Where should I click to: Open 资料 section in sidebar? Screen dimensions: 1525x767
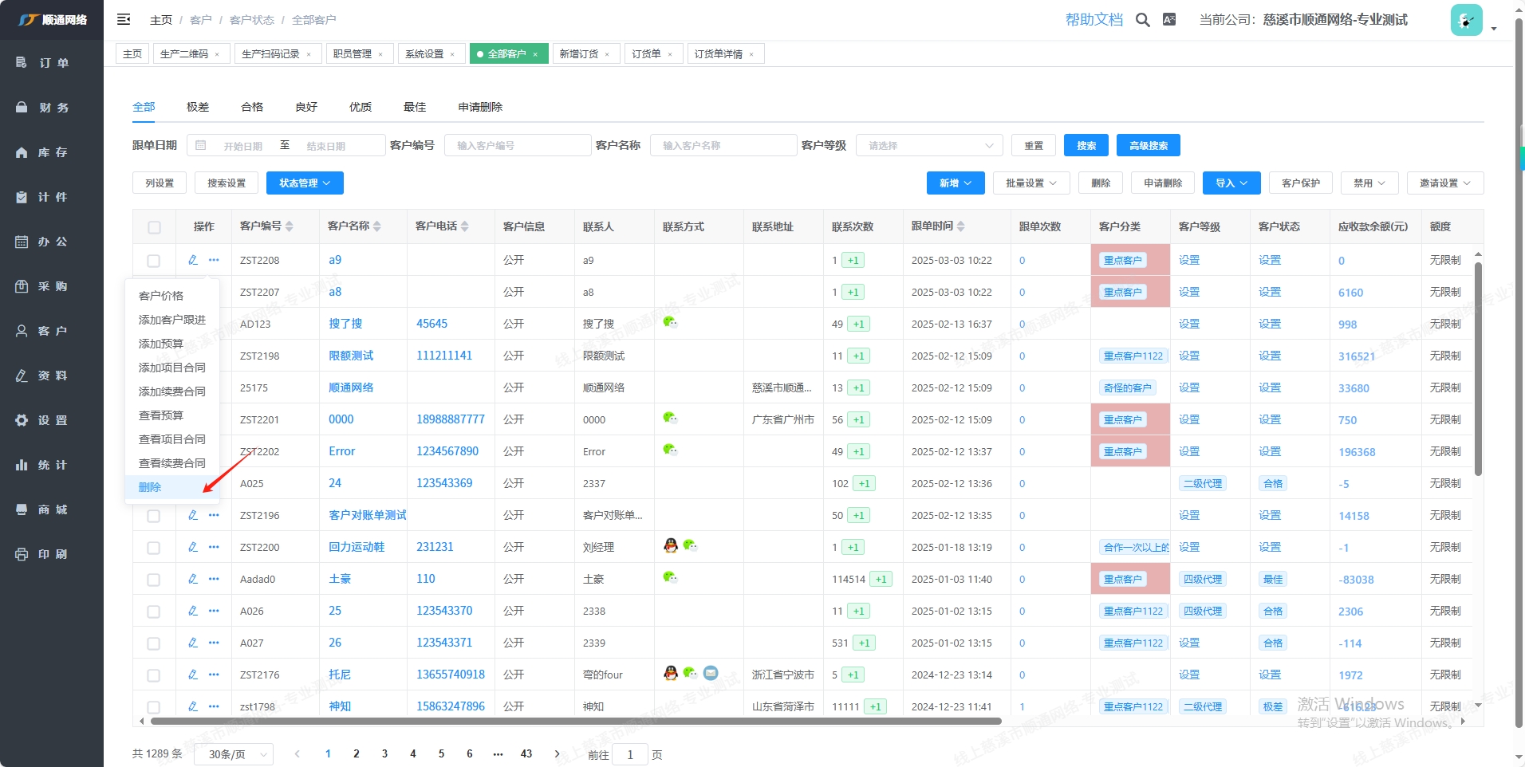(x=52, y=376)
